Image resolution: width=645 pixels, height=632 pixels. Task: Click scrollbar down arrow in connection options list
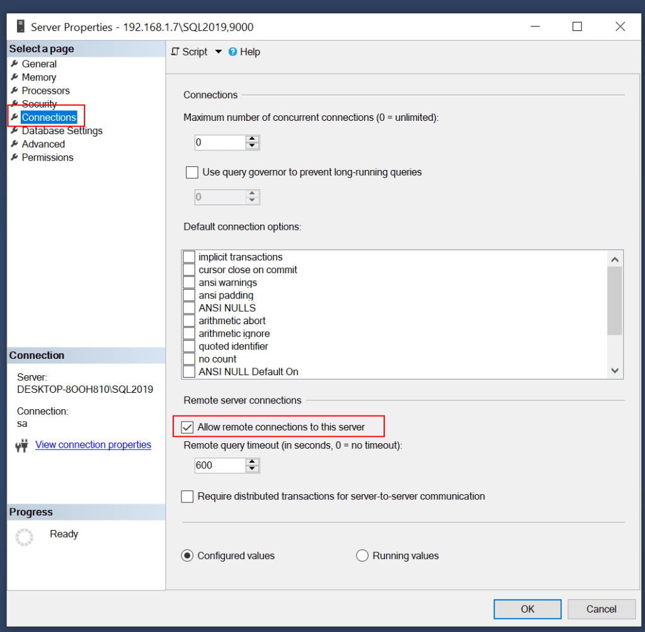tap(615, 371)
